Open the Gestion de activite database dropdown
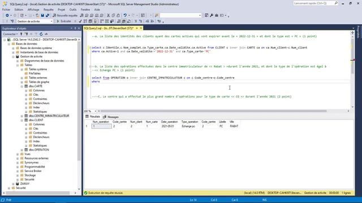 coord(51,21)
